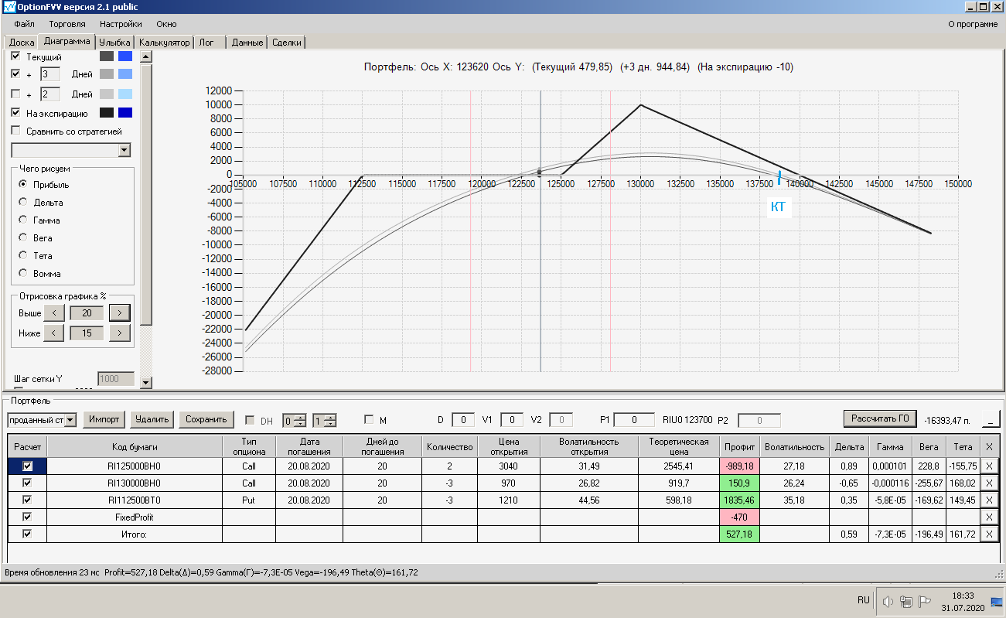1006x618 pixels.
Task: Toggle the FixedProfit row checkbox
Action: click(27, 517)
